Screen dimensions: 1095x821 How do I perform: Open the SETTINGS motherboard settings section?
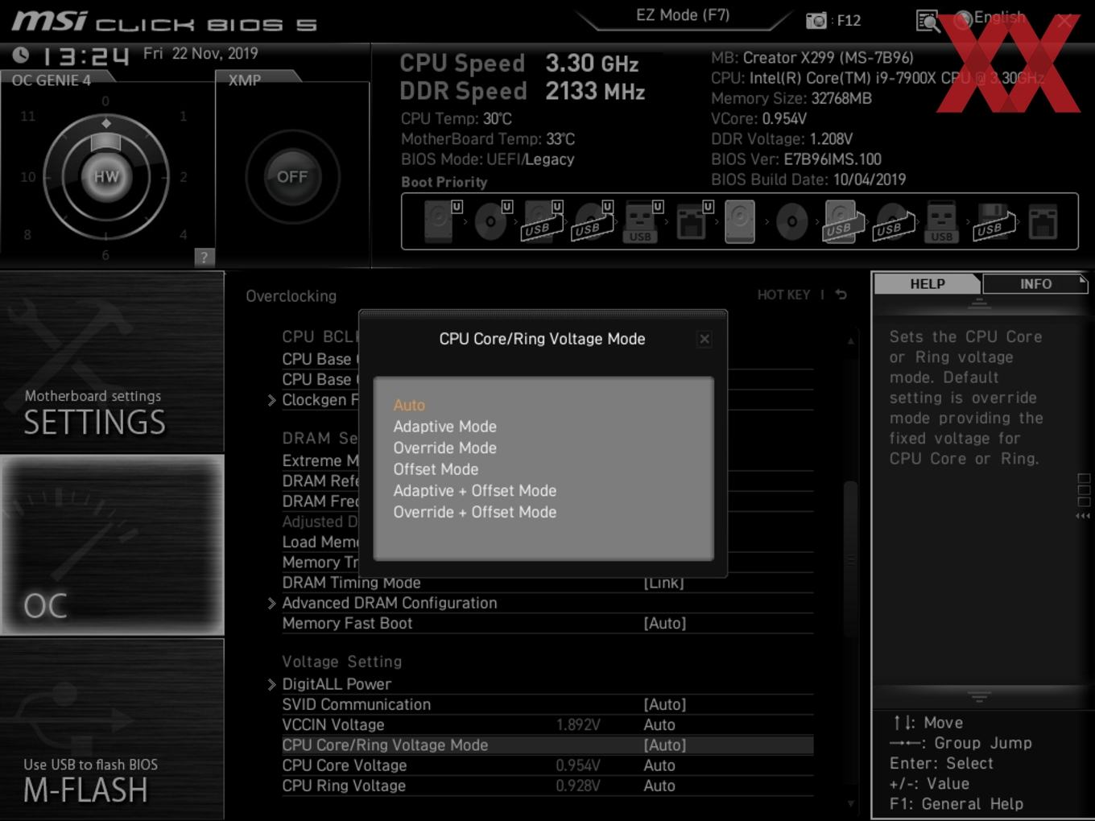click(x=112, y=362)
